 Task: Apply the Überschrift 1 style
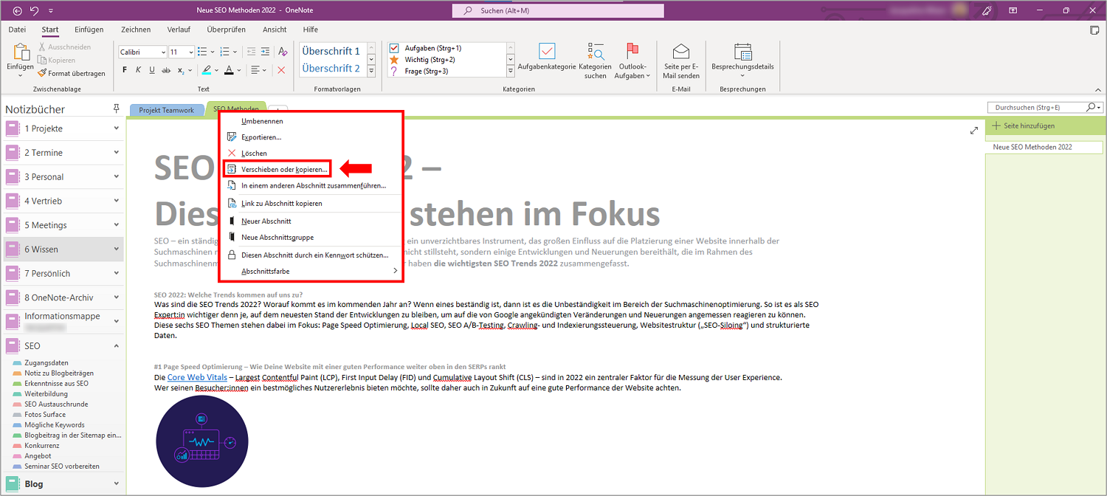(x=331, y=52)
